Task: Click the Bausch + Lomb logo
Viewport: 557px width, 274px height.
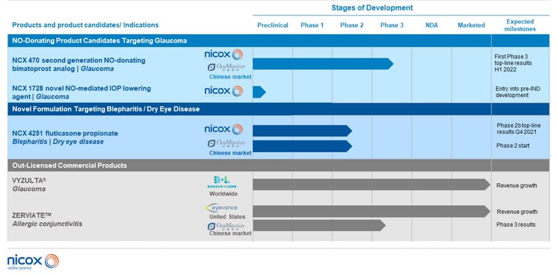Action: [222, 182]
